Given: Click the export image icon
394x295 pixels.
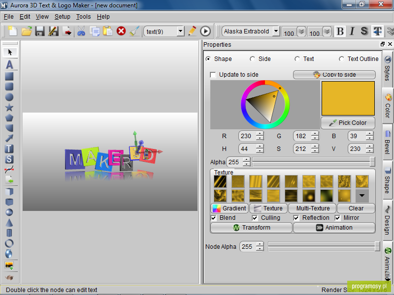Looking at the screenshot, I should pyautogui.click(x=67, y=31).
